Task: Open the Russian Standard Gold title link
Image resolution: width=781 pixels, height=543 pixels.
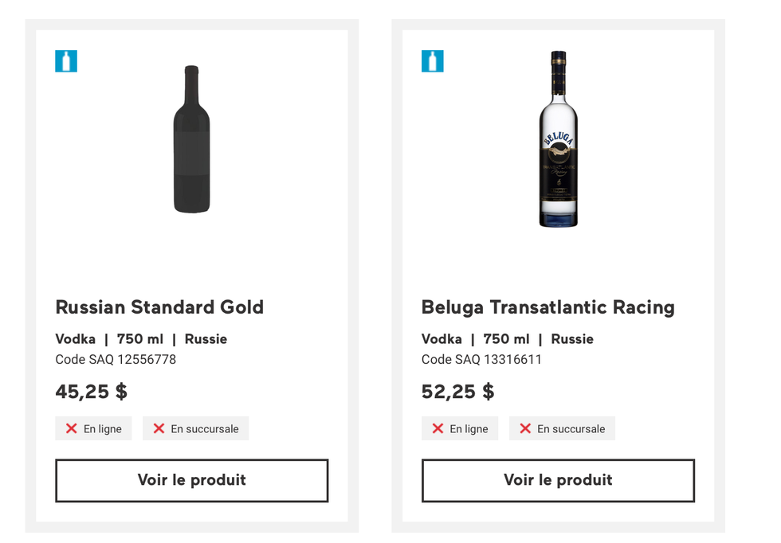Action: [x=159, y=307]
